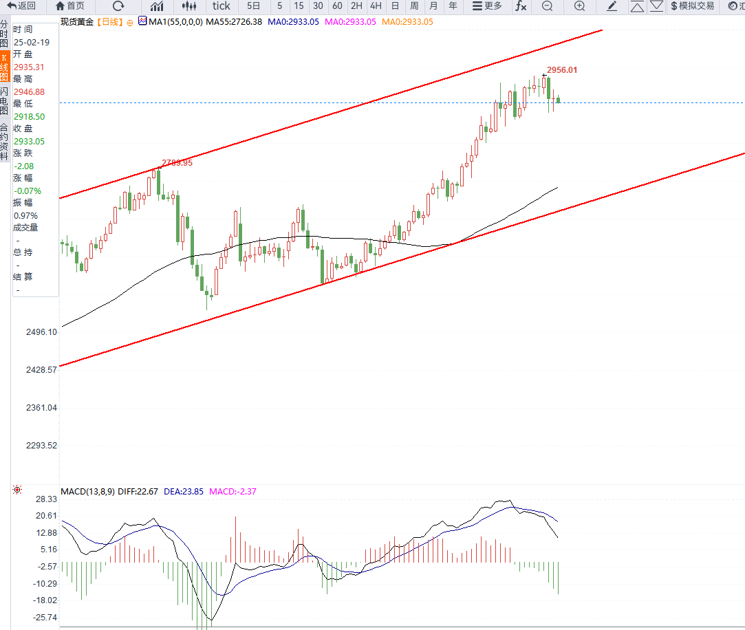Click the open price 2935.31
Viewport: 745px width, 630px height.
[28, 67]
